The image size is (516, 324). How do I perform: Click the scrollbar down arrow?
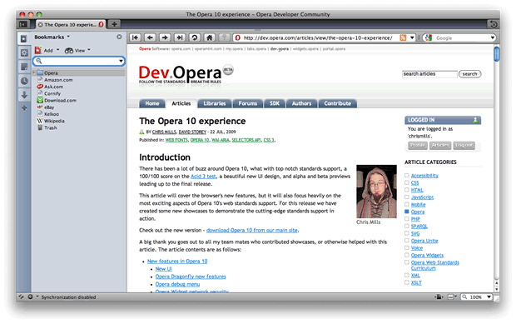[x=497, y=289]
